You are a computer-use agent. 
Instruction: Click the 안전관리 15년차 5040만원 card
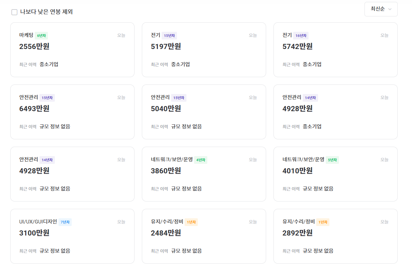tap(204, 112)
